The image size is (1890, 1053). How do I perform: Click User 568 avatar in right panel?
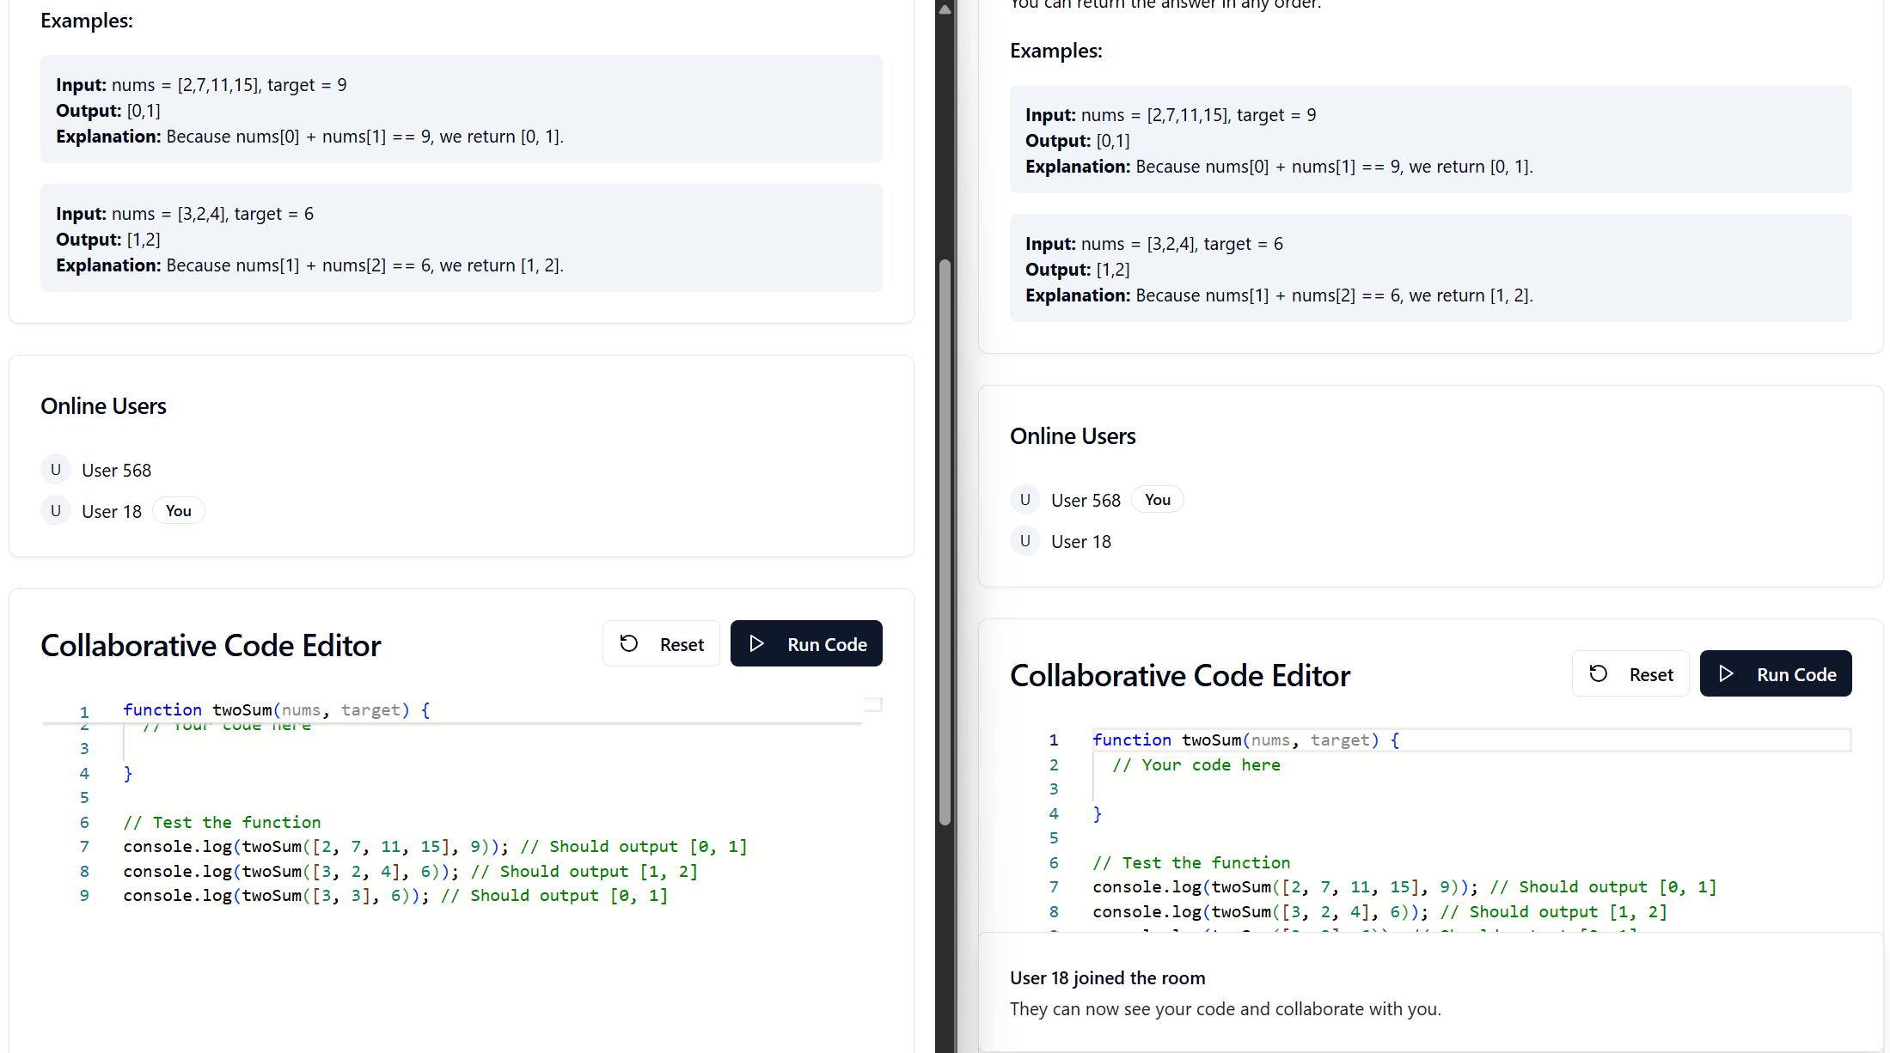(1025, 500)
